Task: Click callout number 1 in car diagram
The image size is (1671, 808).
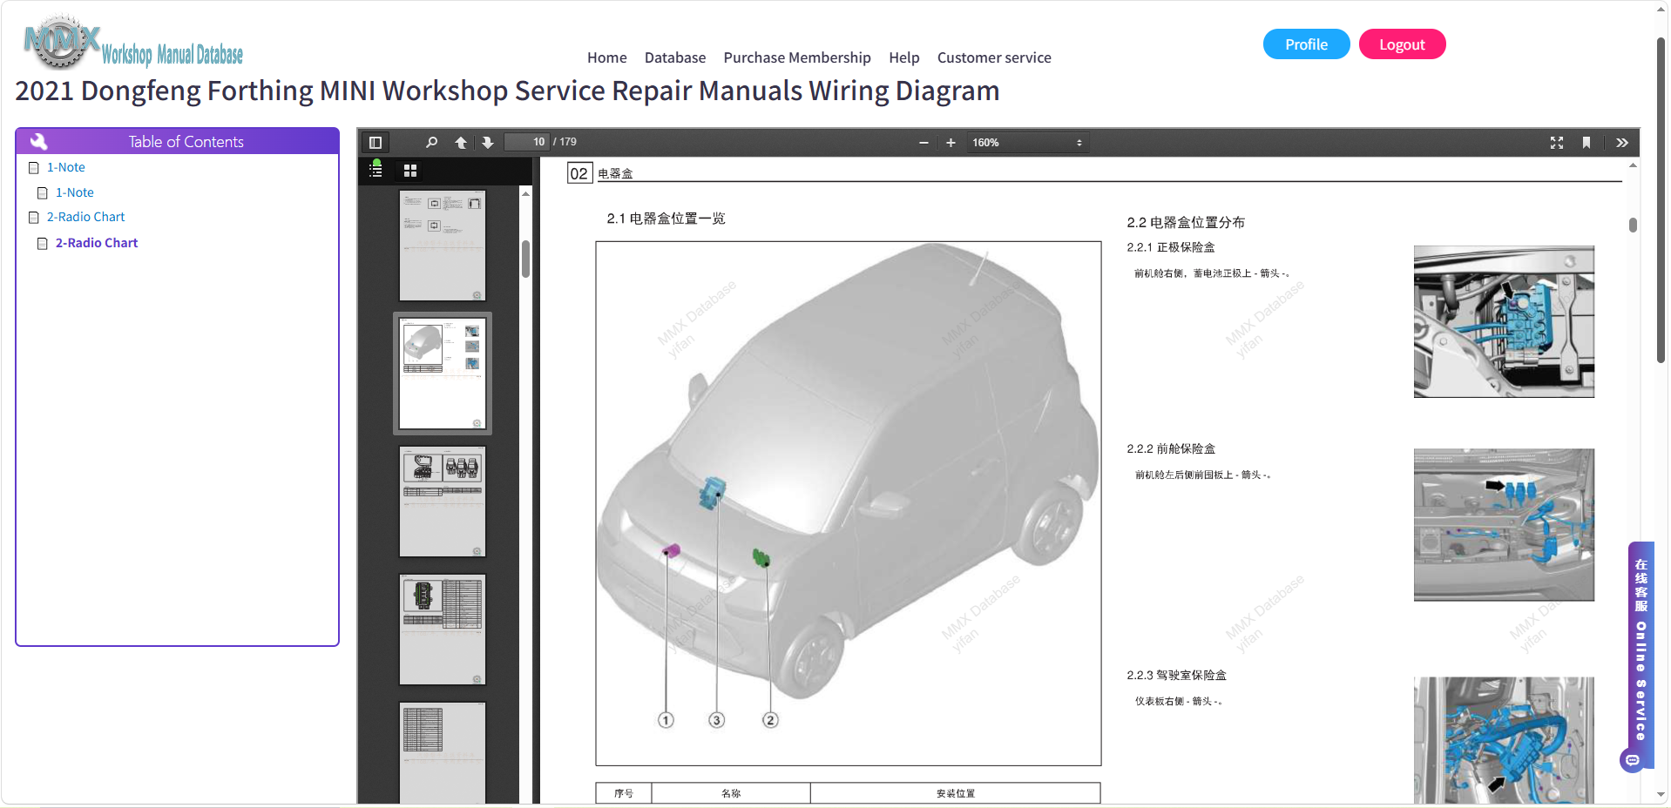Action: pyautogui.click(x=666, y=720)
